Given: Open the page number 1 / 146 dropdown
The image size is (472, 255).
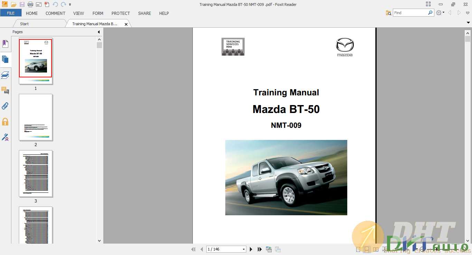Looking at the screenshot, I should tap(244, 249).
